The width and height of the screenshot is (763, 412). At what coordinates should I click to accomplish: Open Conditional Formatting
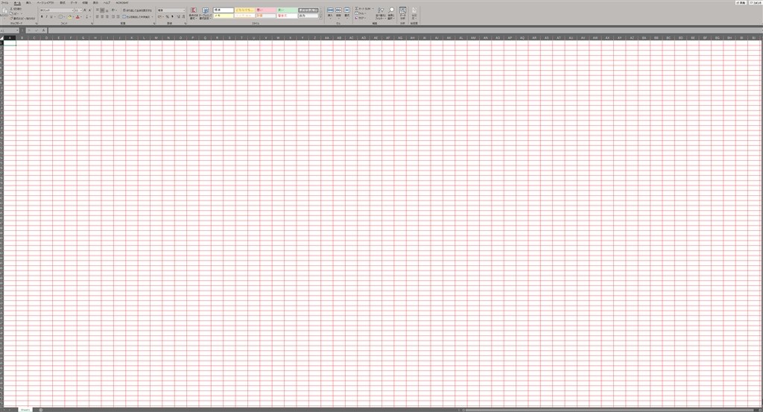[x=193, y=13]
